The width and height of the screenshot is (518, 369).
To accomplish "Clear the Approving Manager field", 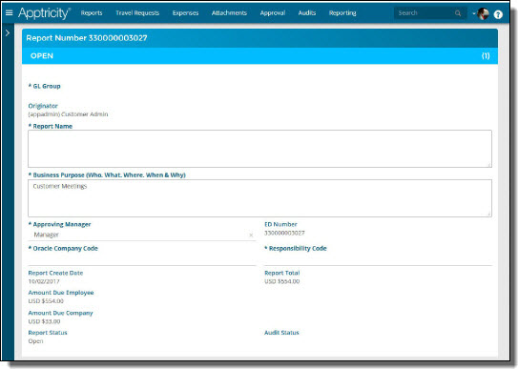I will [x=251, y=235].
